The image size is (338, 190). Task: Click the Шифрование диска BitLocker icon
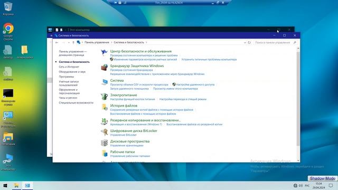105,132
